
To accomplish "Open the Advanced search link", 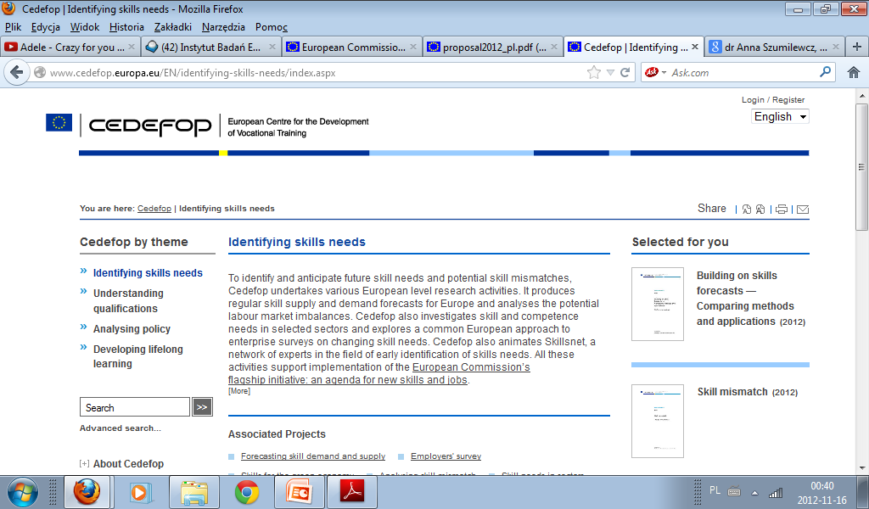I will click(x=121, y=428).
